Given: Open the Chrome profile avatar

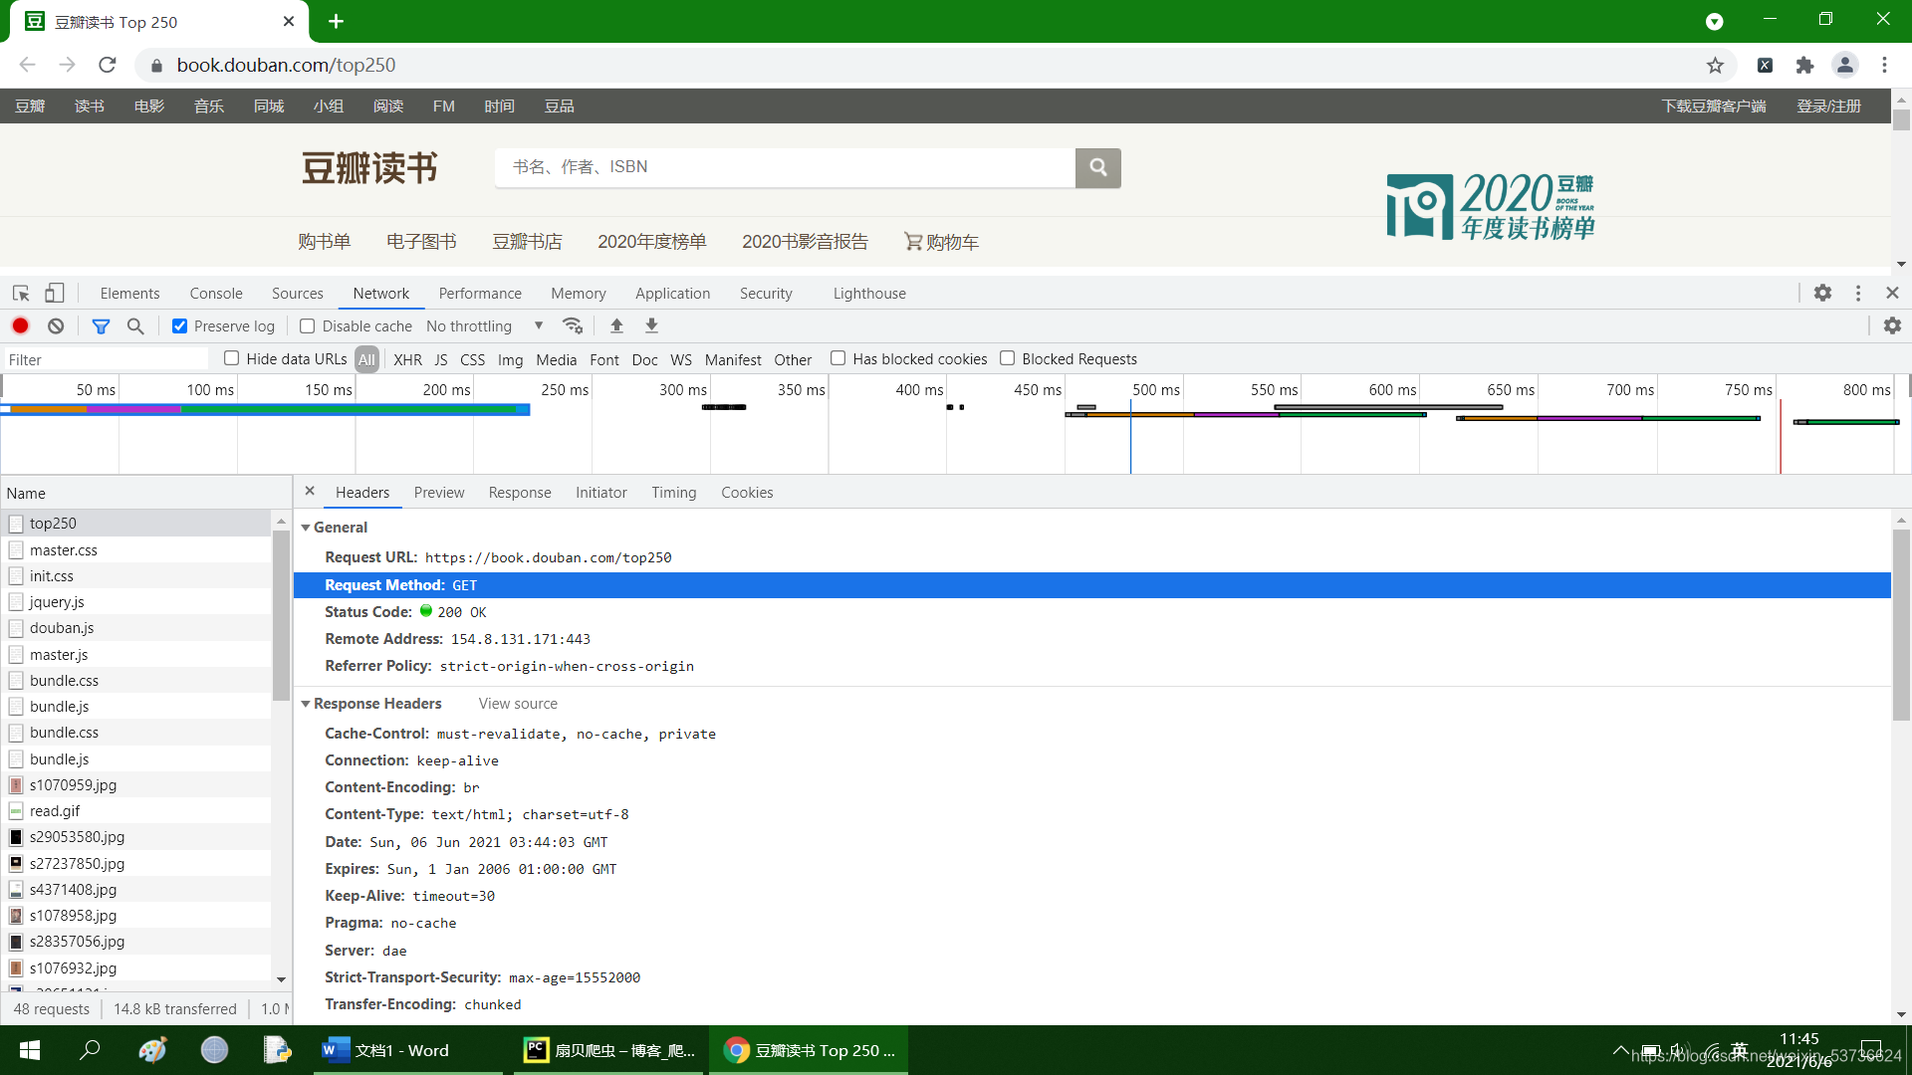Looking at the screenshot, I should click(x=1844, y=65).
